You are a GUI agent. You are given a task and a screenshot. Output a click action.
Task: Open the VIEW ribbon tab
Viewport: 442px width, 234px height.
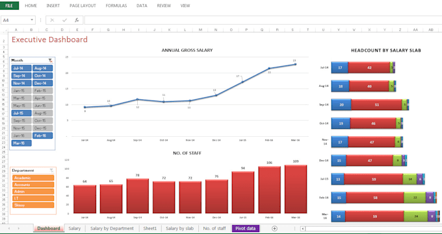pos(185,6)
